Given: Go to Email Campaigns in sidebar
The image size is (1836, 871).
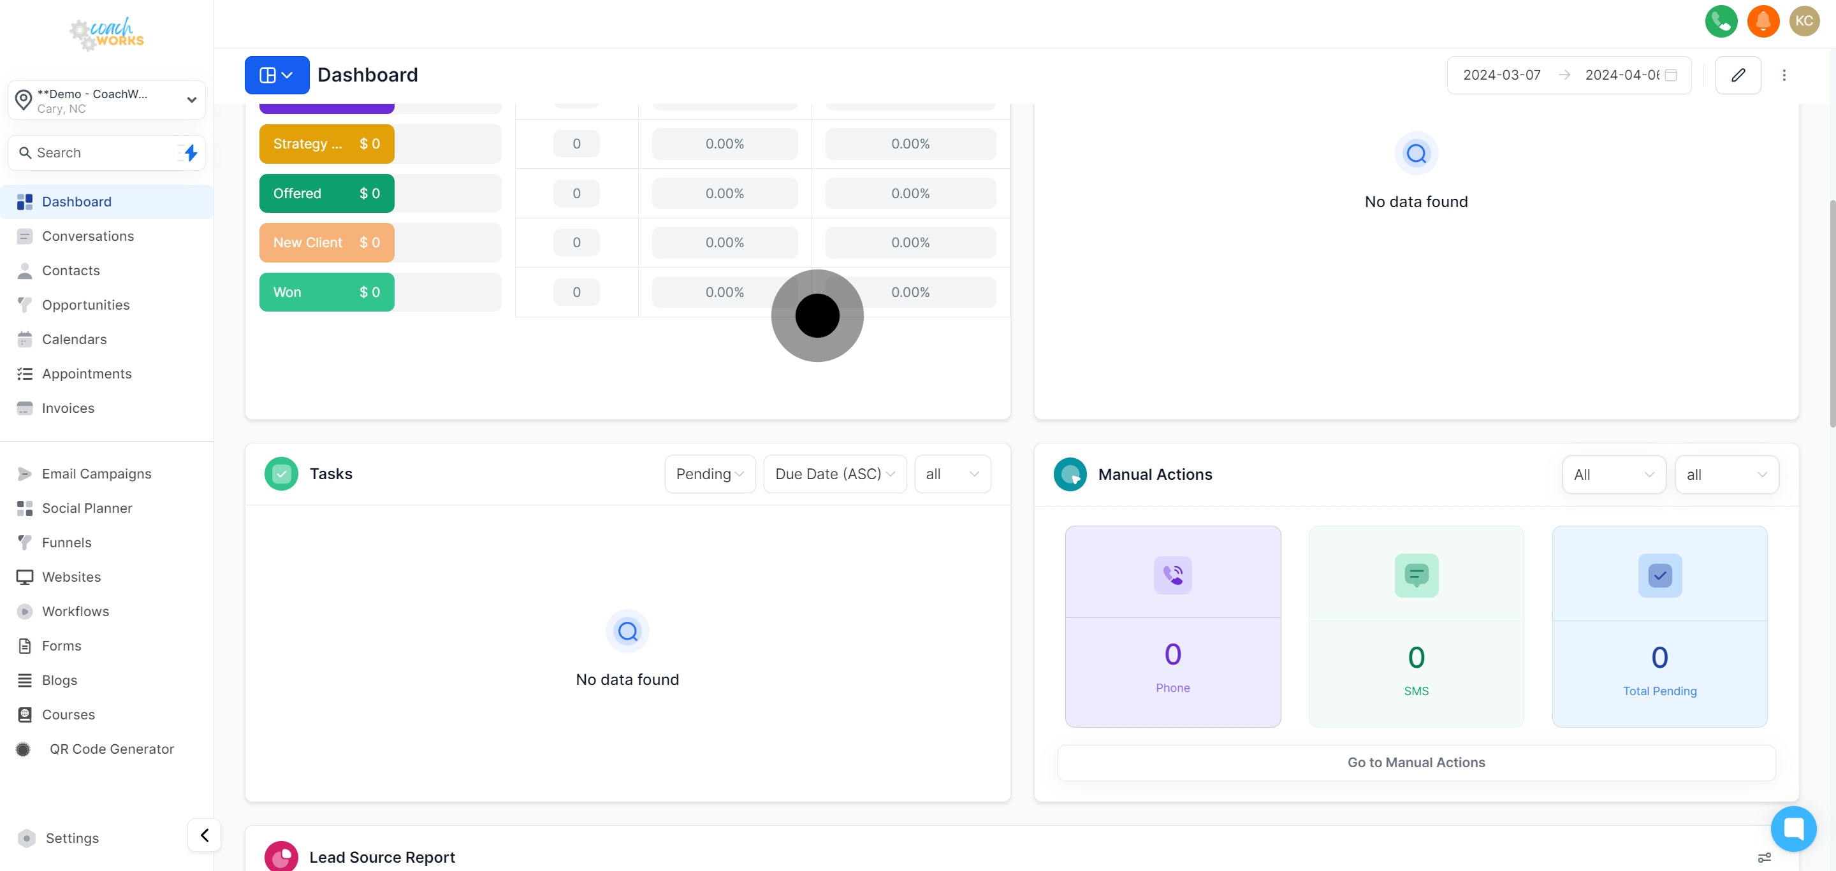Looking at the screenshot, I should pyautogui.click(x=96, y=473).
